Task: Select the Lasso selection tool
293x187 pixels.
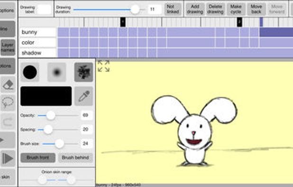Action: pyautogui.click(x=8, y=103)
